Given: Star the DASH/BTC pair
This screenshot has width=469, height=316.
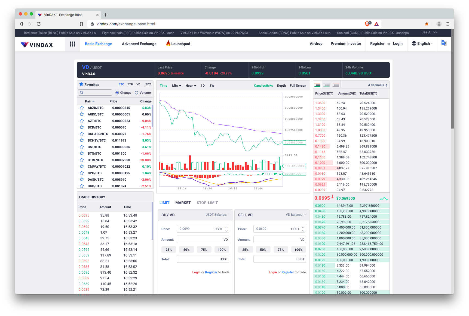Looking at the screenshot, I should tap(82, 180).
